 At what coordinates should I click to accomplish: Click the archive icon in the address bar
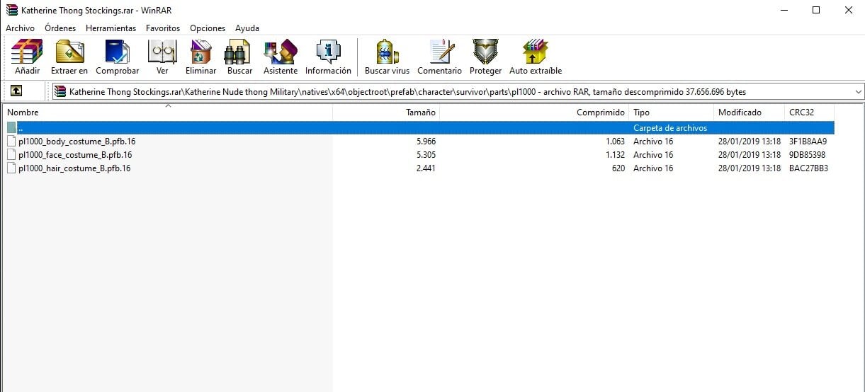click(x=60, y=91)
